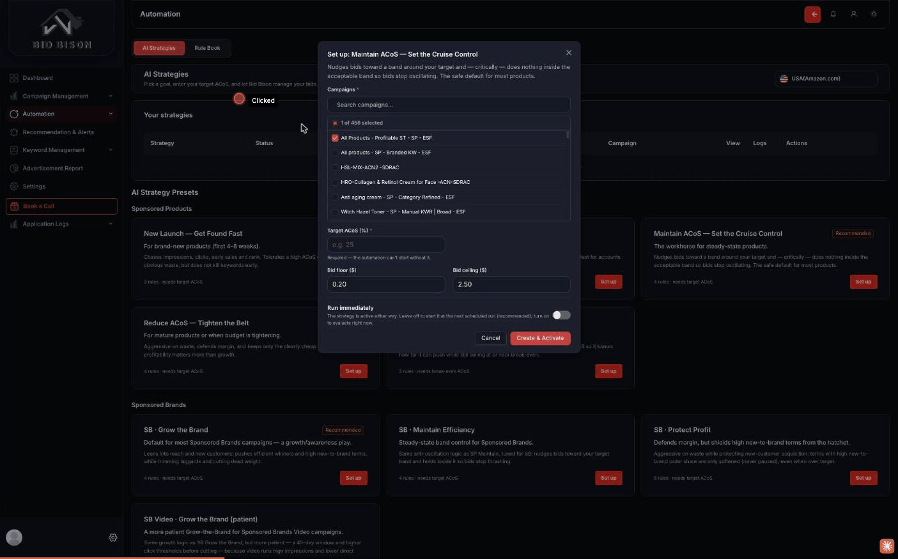Click the Recommended badge on SB · Grow the Brand
The image size is (898, 559).
pyautogui.click(x=343, y=430)
